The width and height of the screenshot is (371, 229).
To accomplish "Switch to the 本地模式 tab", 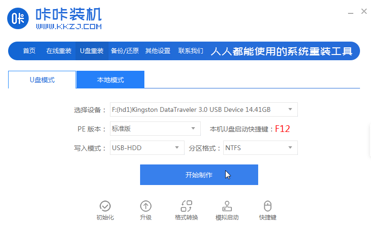I will coord(110,80).
